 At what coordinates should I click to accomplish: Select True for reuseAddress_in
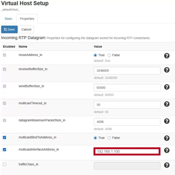[95, 55]
